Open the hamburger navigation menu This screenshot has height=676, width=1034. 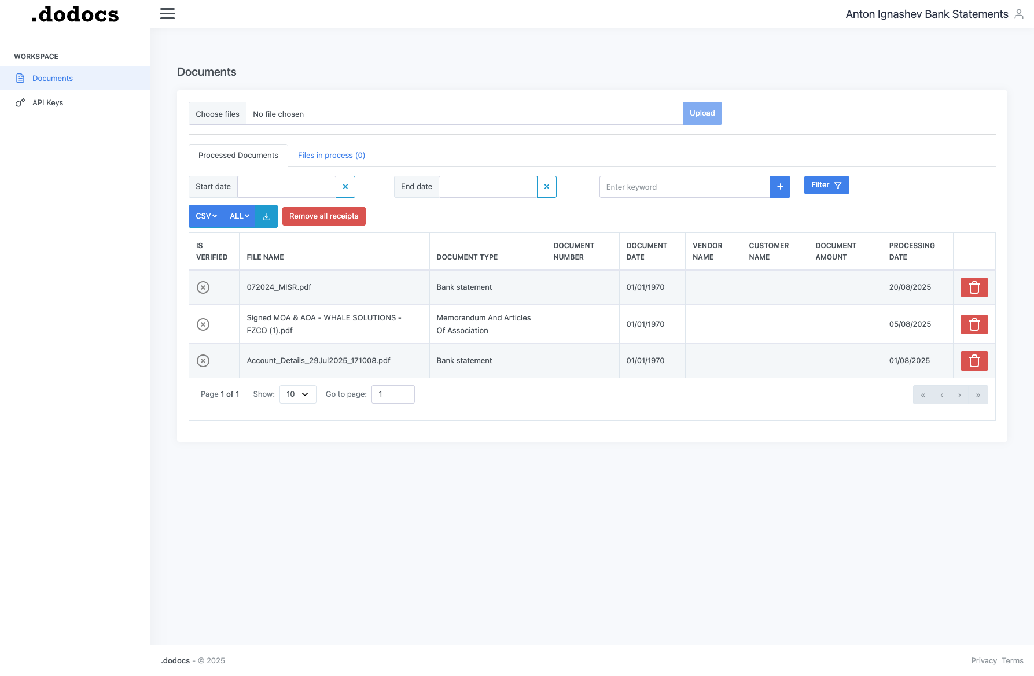tap(167, 13)
